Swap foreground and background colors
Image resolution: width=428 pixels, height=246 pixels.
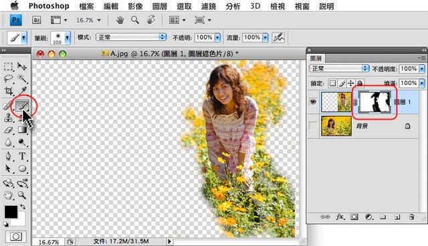tap(23, 207)
